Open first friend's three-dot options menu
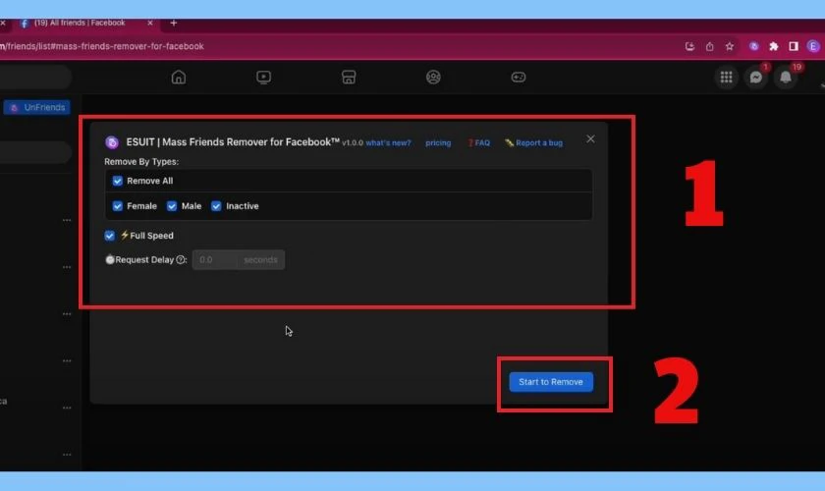The height and width of the screenshot is (491, 825). coord(67,220)
